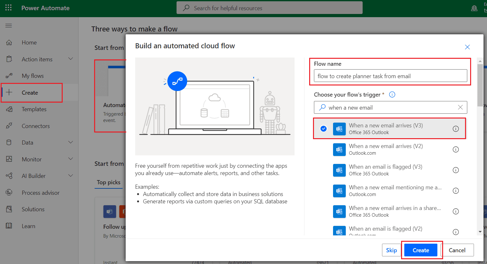Select the Connectors icon in the sidebar

(x=10, y=126)
